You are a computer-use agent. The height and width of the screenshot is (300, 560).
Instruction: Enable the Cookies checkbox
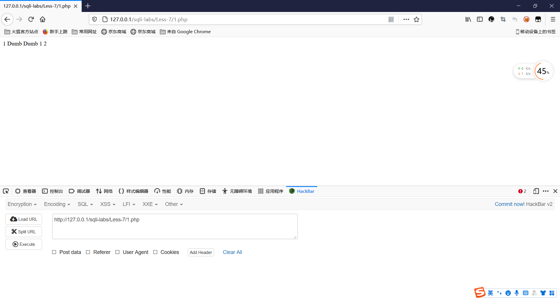pyautogui.click(x=155, y=252)
